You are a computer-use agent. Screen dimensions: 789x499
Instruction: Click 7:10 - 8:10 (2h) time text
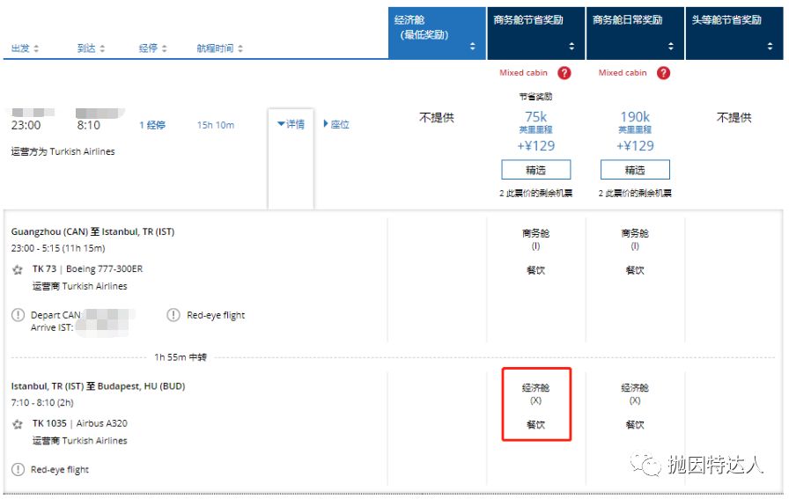click(42, 402)
